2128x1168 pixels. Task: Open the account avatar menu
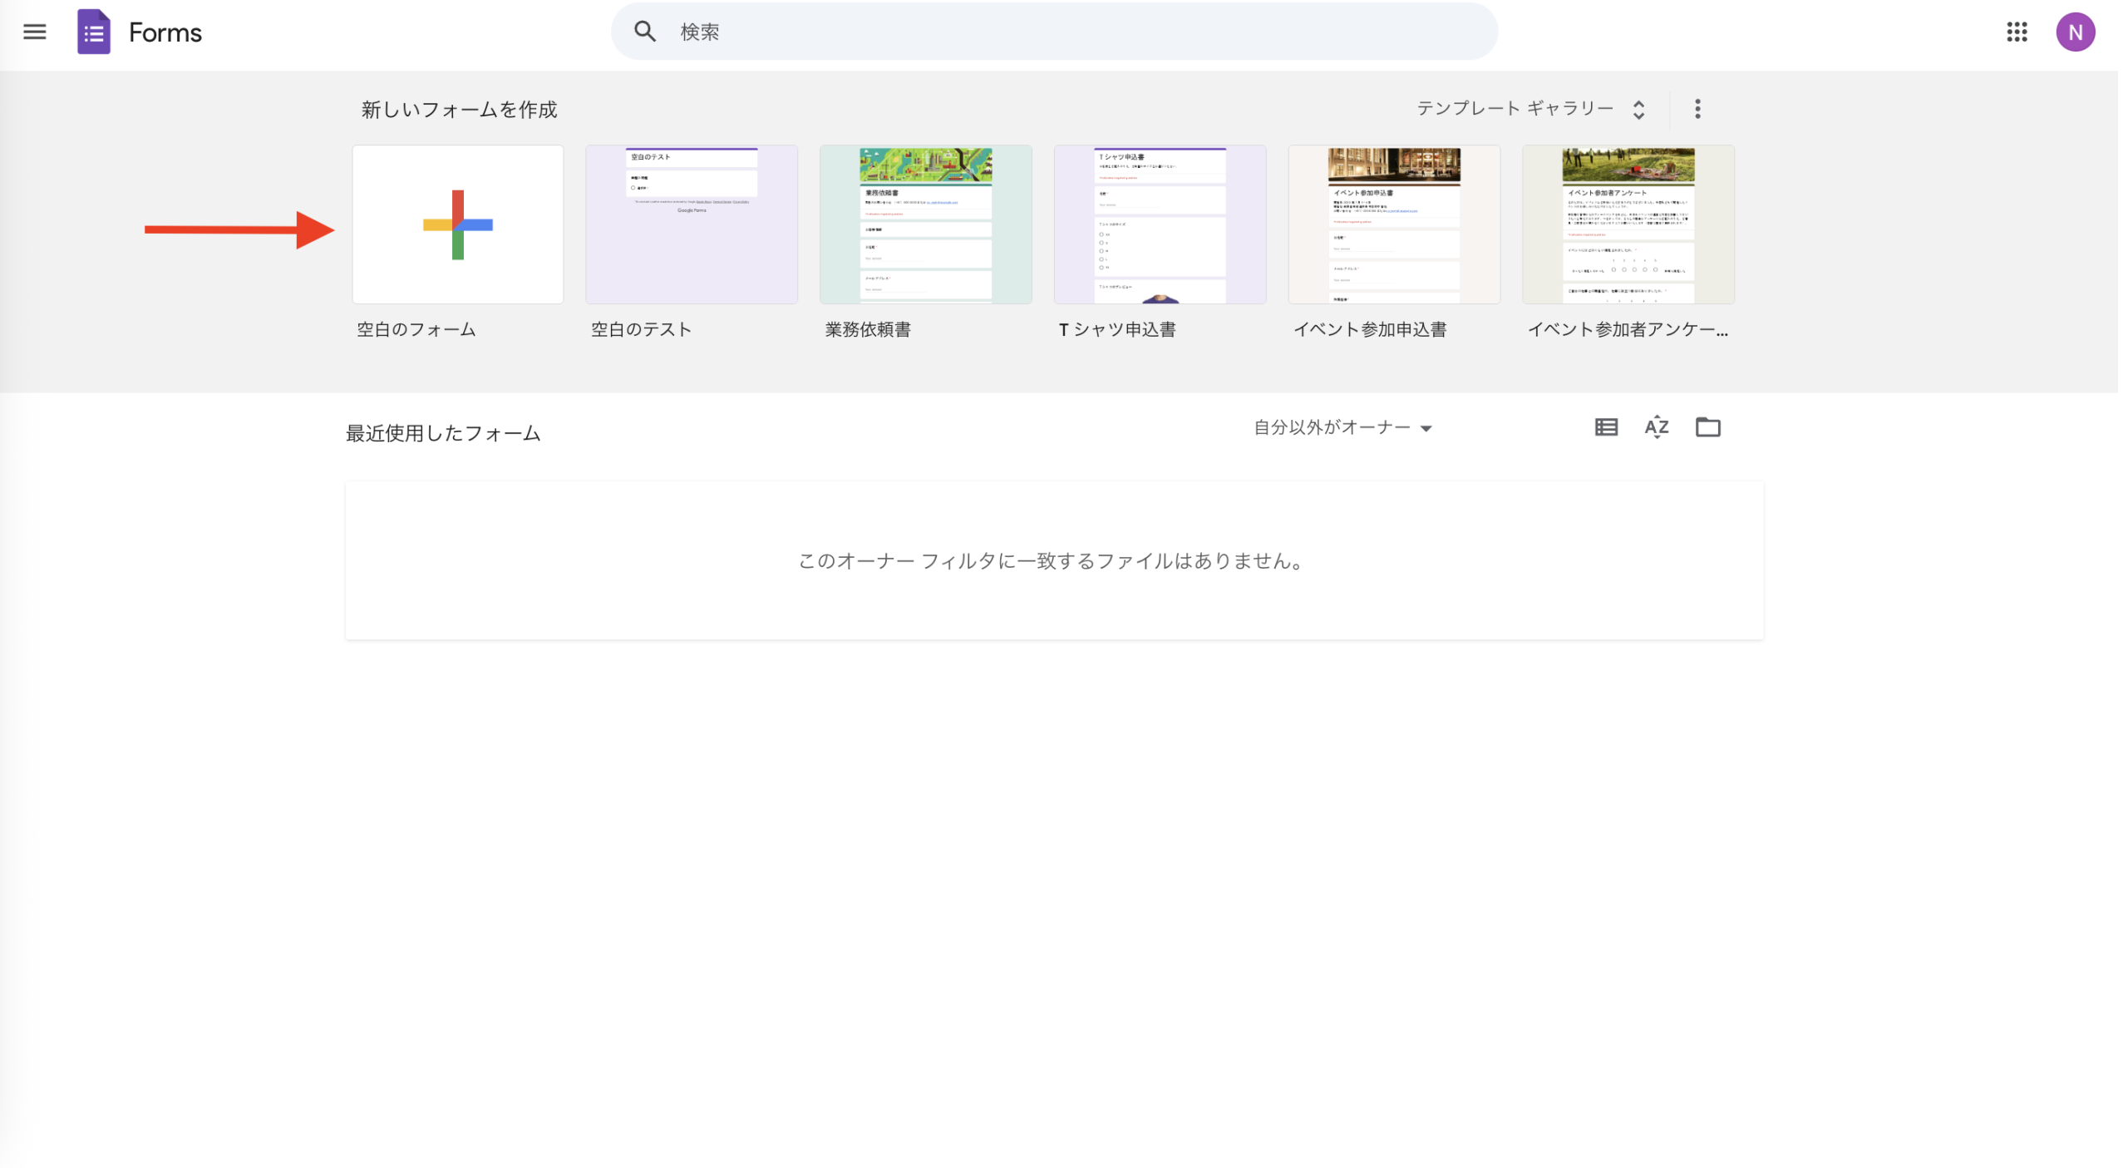(2076, 32)
